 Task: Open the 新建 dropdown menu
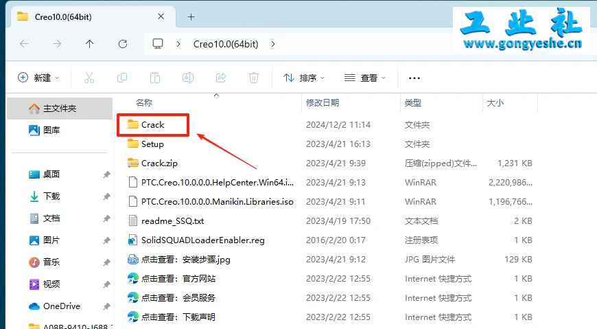(x=39, y=78)
